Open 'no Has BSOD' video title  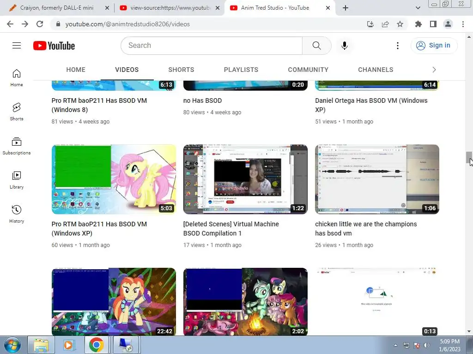[x=202, y=100]
